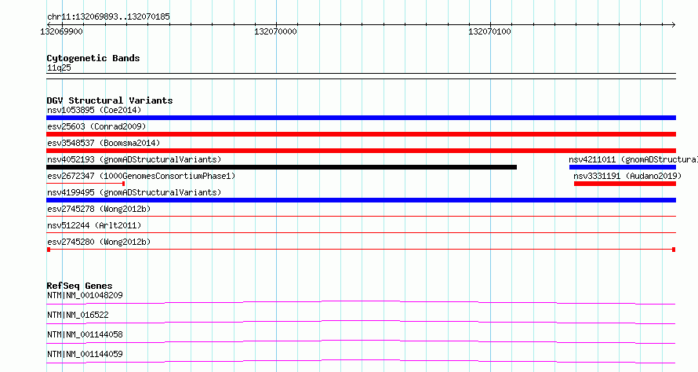Click ruler position 132070000

point(275,31)
